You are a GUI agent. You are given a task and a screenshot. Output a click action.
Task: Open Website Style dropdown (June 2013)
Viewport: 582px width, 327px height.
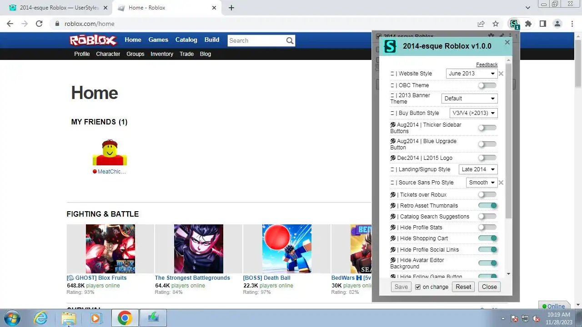(x=472, y=74)
